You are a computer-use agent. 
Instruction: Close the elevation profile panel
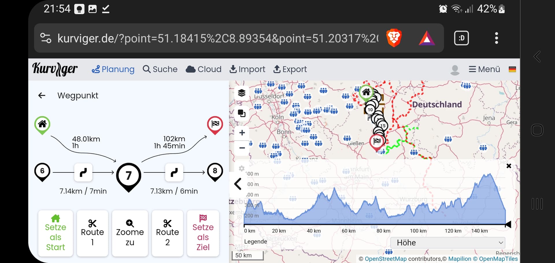click(x=509, y=166)
